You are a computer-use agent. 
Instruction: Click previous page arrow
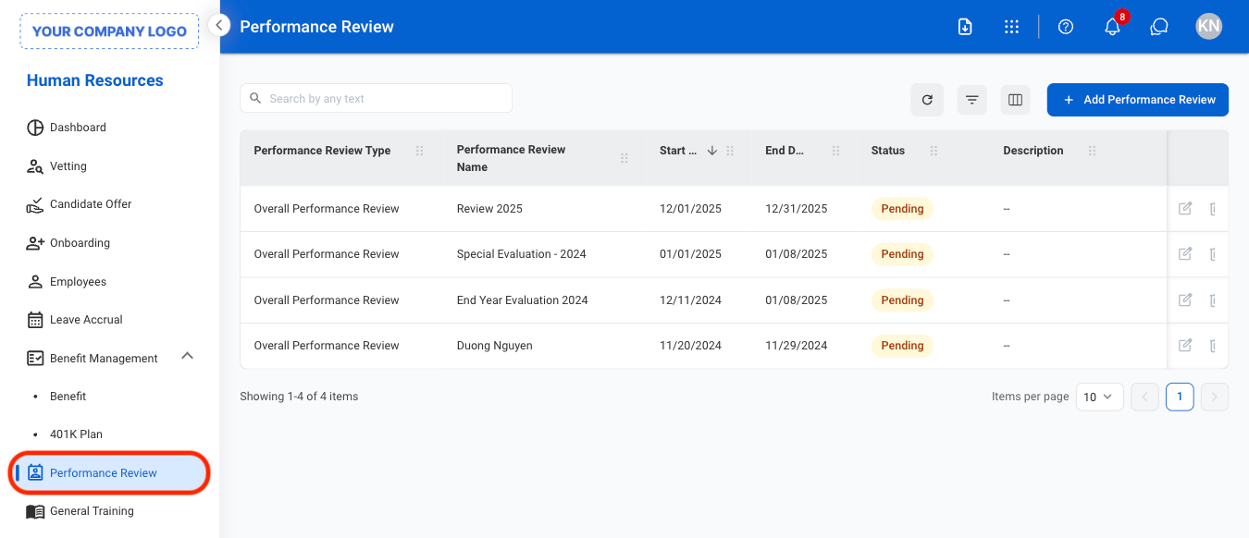pyautogui.click(x=1144, y=397)
